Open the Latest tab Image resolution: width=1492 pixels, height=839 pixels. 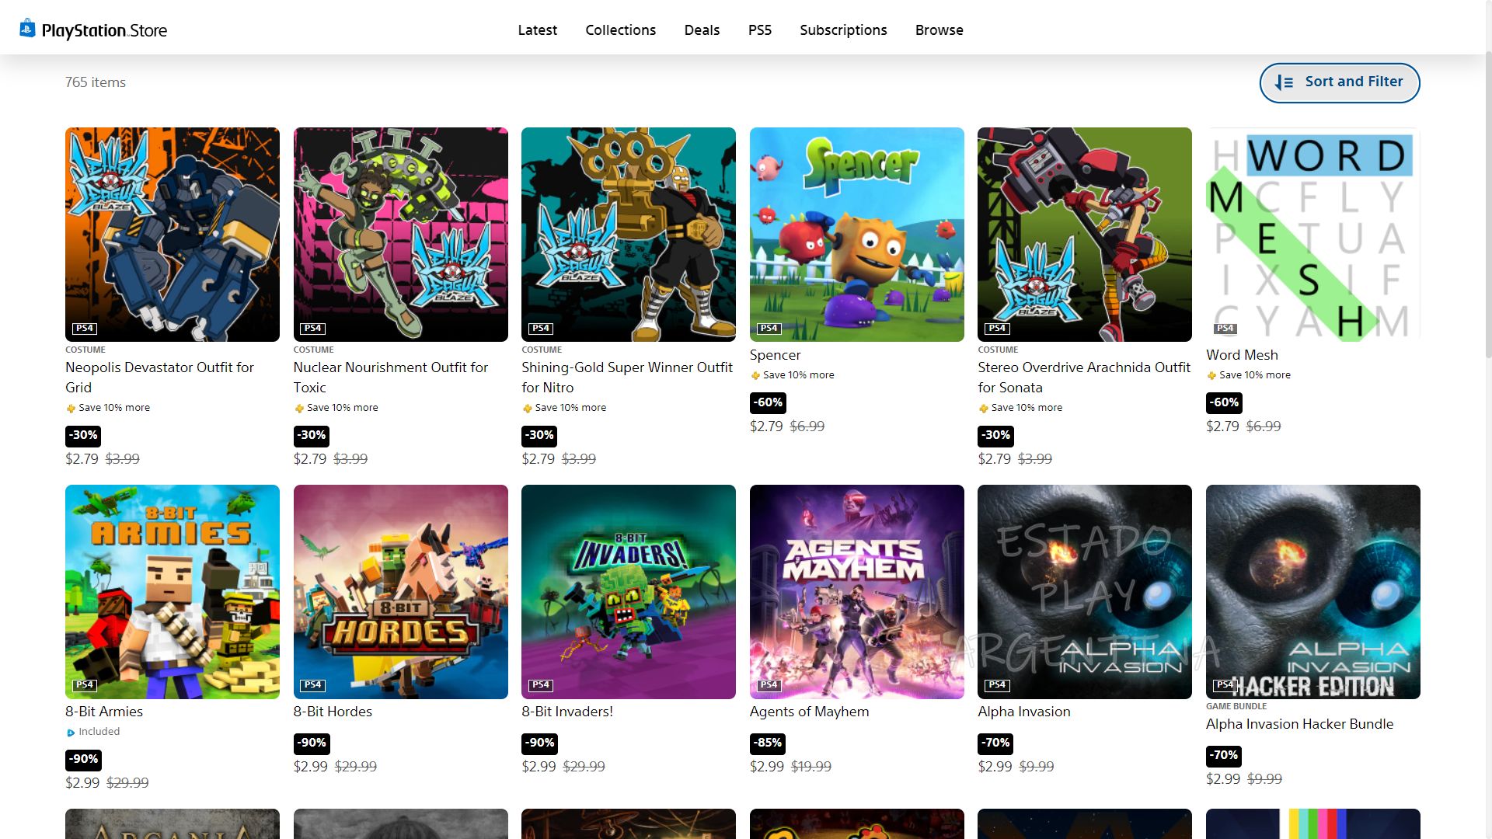pos(537,30)
